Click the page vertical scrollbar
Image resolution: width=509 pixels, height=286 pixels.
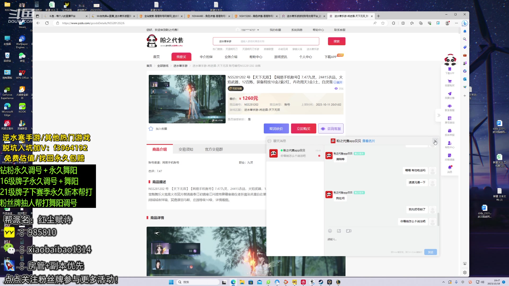tap(459, 30)
